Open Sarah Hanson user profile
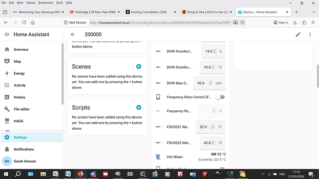 pyautogui.click(x=32, y=161)
